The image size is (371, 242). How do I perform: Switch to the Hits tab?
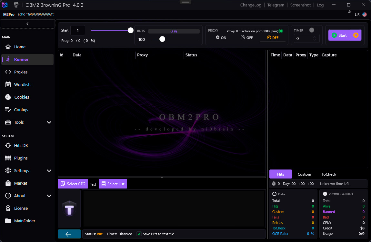(281, 174)
